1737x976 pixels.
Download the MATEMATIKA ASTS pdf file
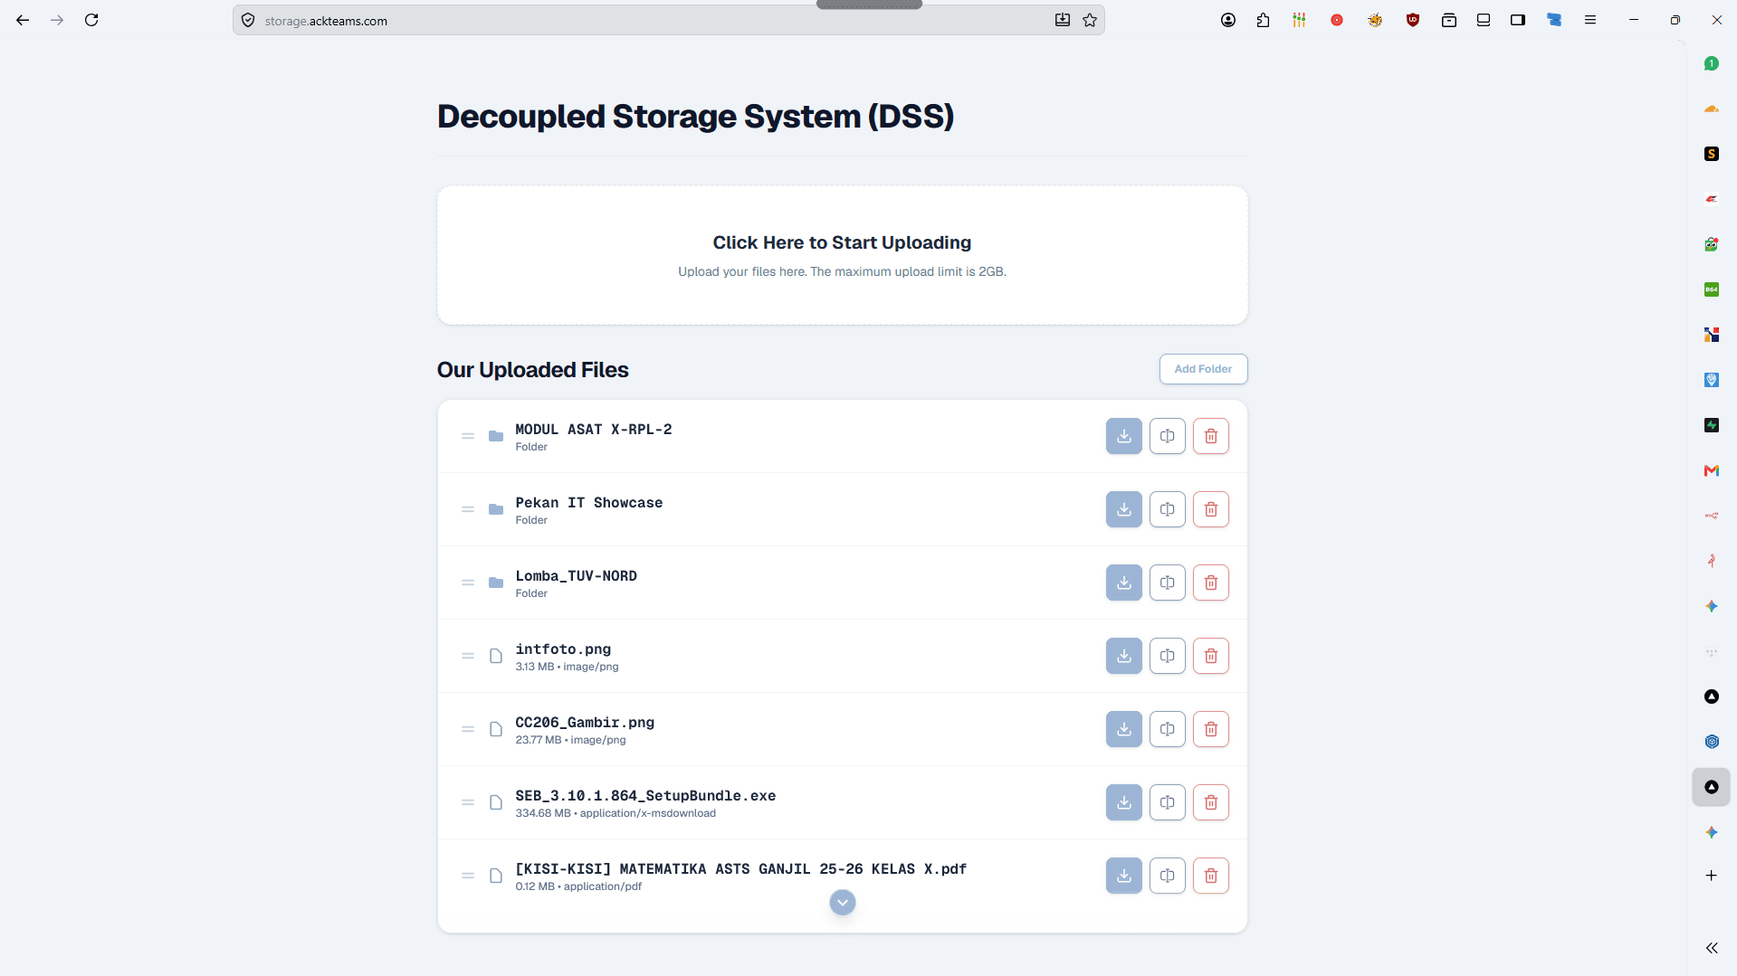1123,876
